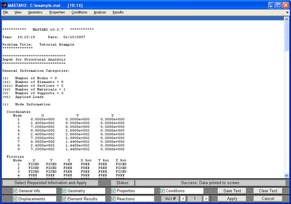
Task: Toggle the Element Results checkbox
Action: (x=65, y=198)
